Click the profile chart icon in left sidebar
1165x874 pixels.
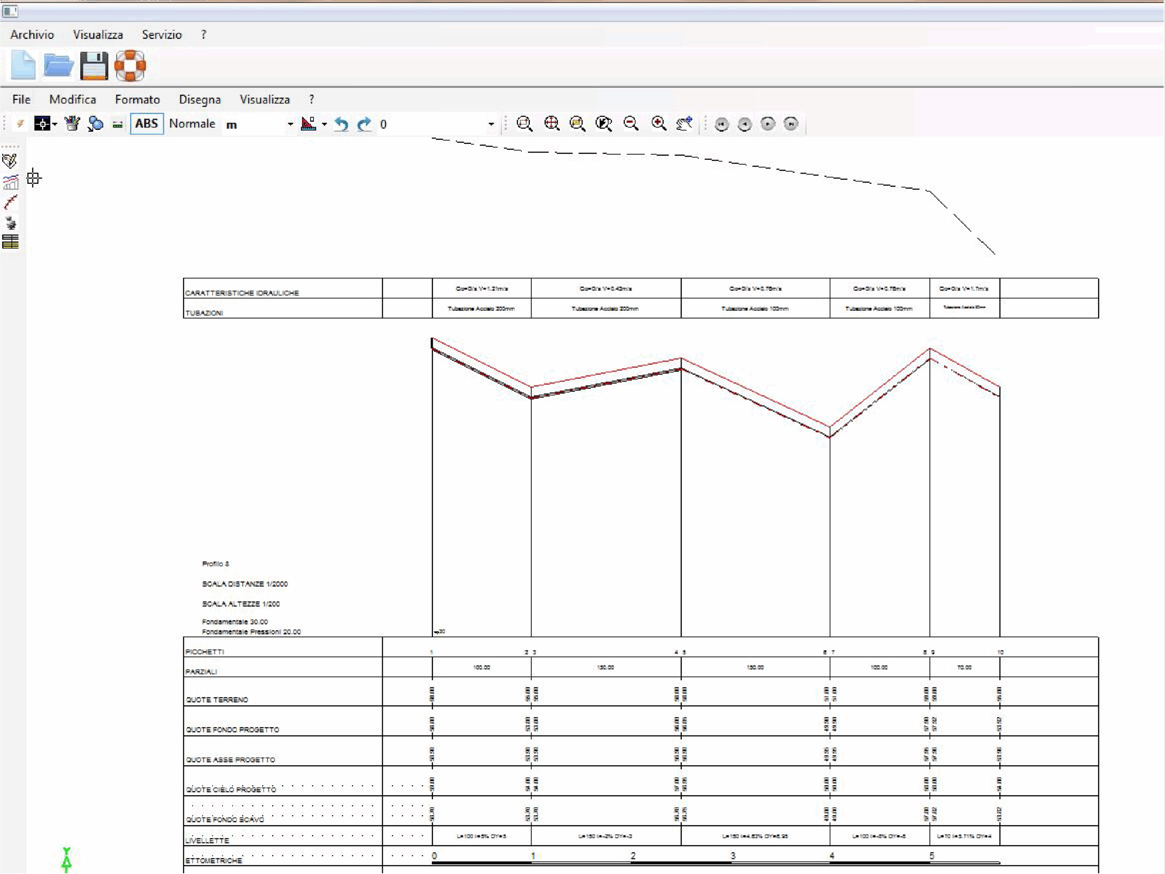pos(10,182)
